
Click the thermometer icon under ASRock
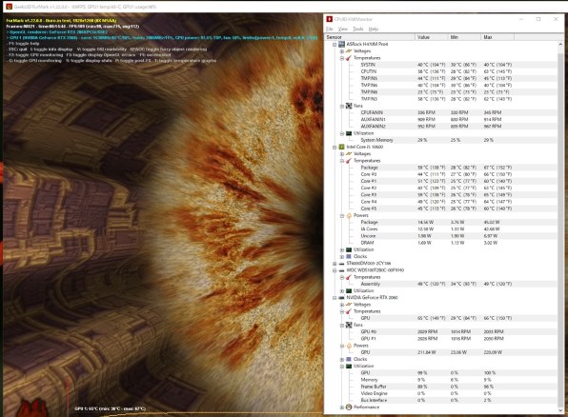349,58
